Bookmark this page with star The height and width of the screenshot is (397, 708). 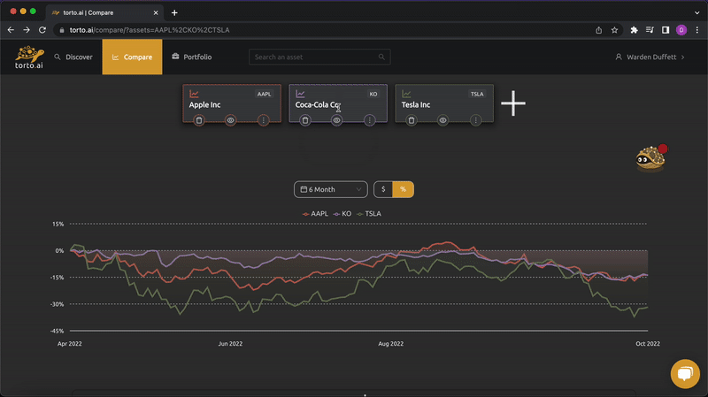tap(614, 30)
